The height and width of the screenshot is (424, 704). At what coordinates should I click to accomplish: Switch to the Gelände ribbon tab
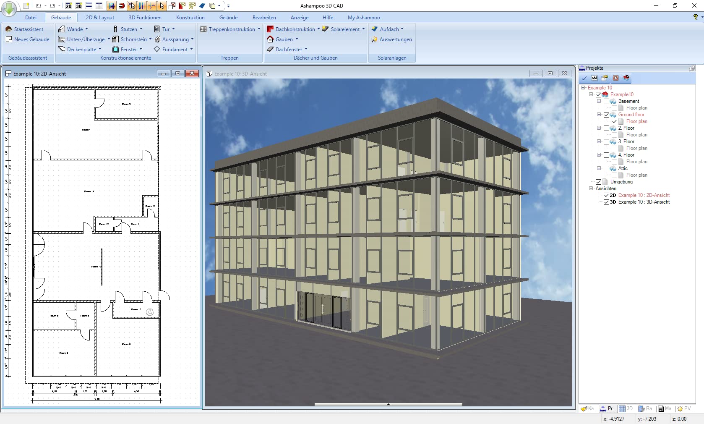[x=228, y=18]
